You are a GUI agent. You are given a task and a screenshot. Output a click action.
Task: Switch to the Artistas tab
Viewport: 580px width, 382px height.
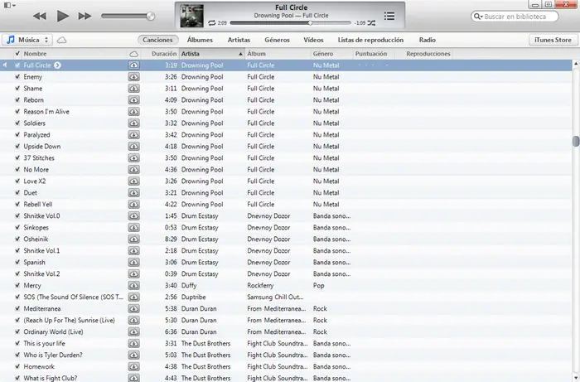(239, 40)
